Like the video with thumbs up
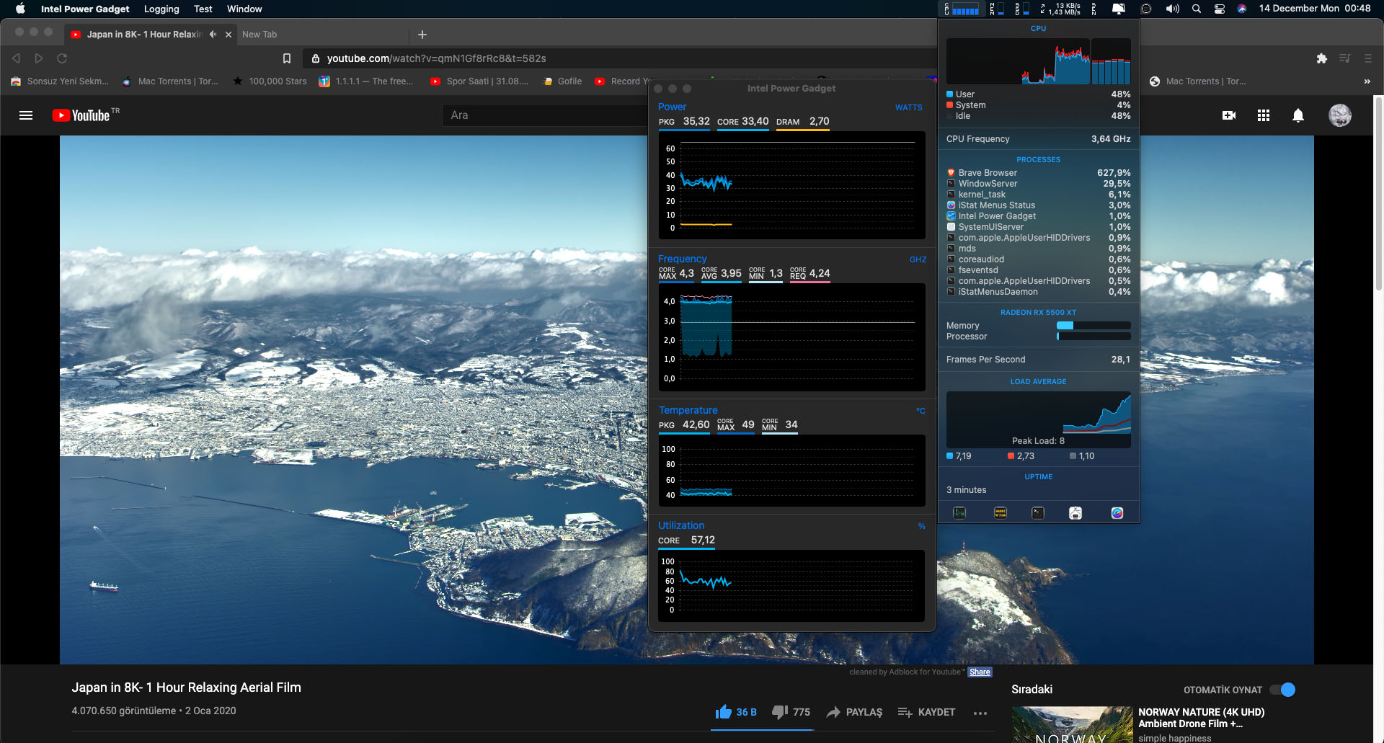The image size is (1384, 743). click(724, 712)
